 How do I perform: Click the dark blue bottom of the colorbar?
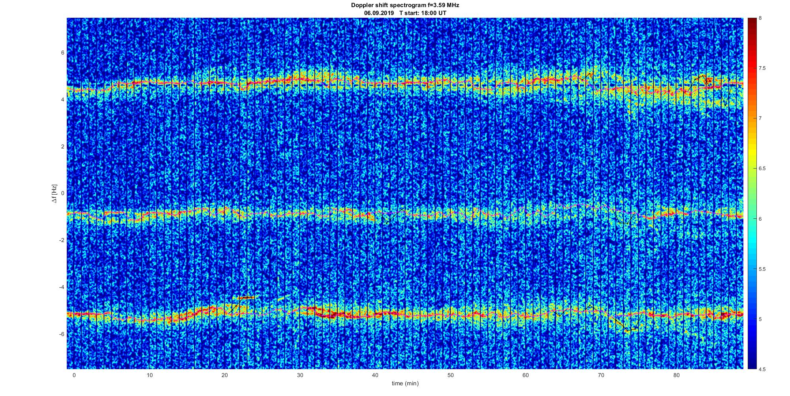coord(752,365)
